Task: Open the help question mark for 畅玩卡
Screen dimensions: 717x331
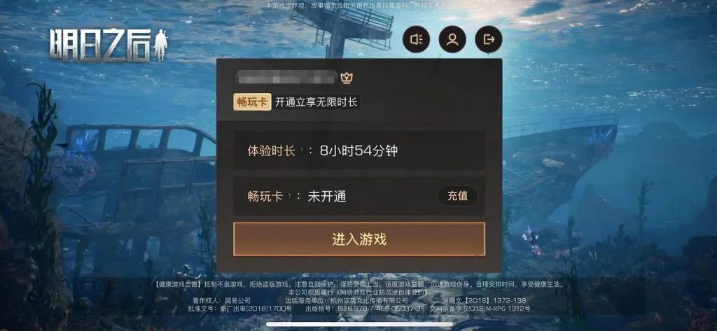Action: pyautogui.click(x=289, y=197)
